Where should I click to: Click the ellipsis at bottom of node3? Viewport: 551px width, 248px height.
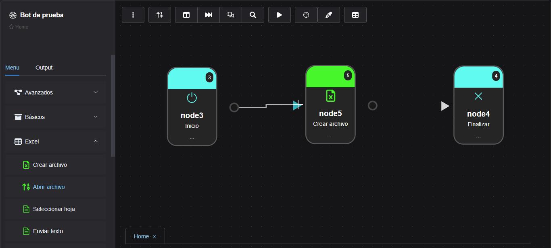click(192, 138)
